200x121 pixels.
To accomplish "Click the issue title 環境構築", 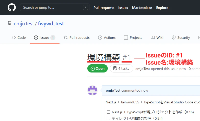I will pos(103,57).
